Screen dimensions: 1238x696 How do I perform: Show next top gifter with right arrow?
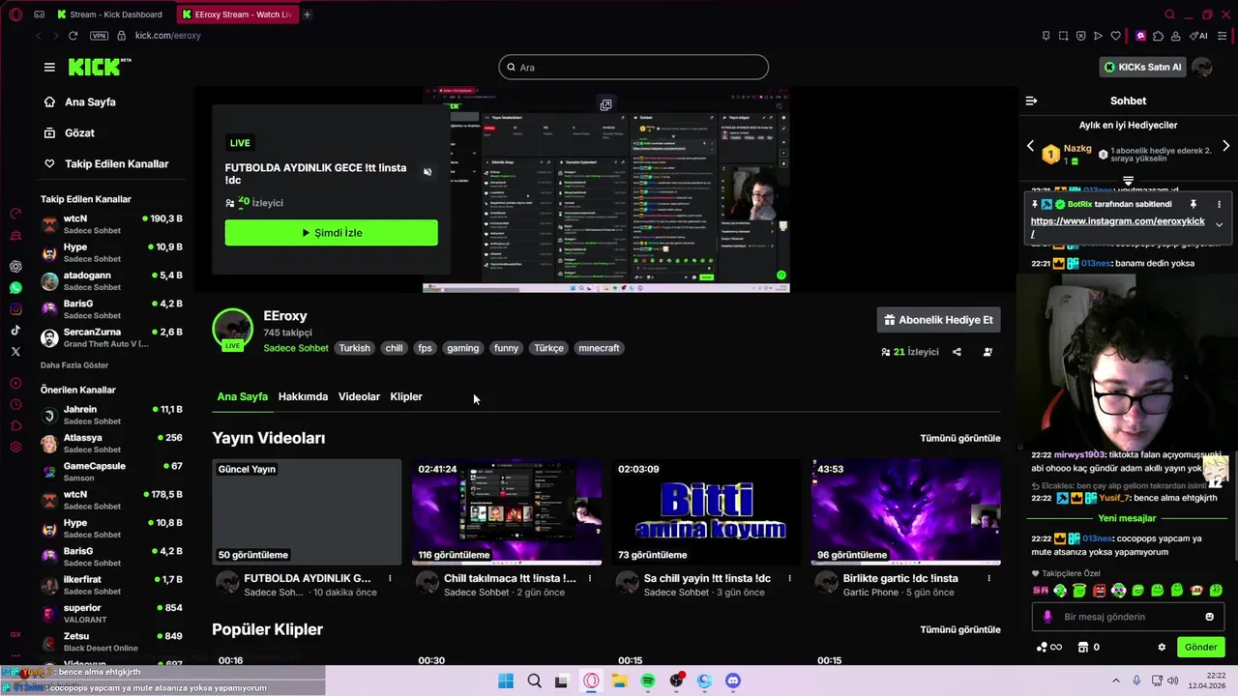click(1226, 146)
